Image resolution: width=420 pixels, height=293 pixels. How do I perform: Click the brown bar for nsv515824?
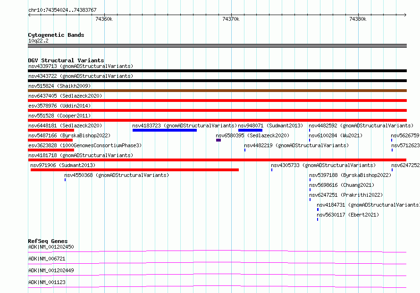click(x=217, y=91)
